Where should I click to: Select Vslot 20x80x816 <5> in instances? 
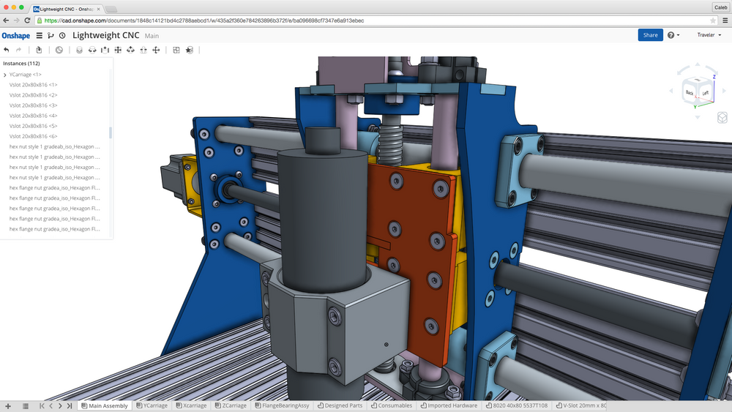coord(33,126)
